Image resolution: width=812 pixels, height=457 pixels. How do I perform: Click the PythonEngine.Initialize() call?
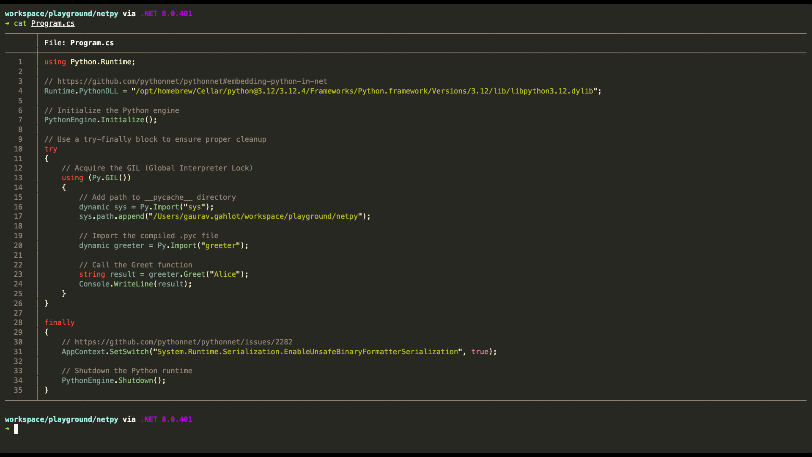pos(101,120)
